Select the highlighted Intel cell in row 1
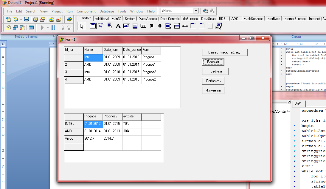The image size is (326, 189). (x=93, y=58)
